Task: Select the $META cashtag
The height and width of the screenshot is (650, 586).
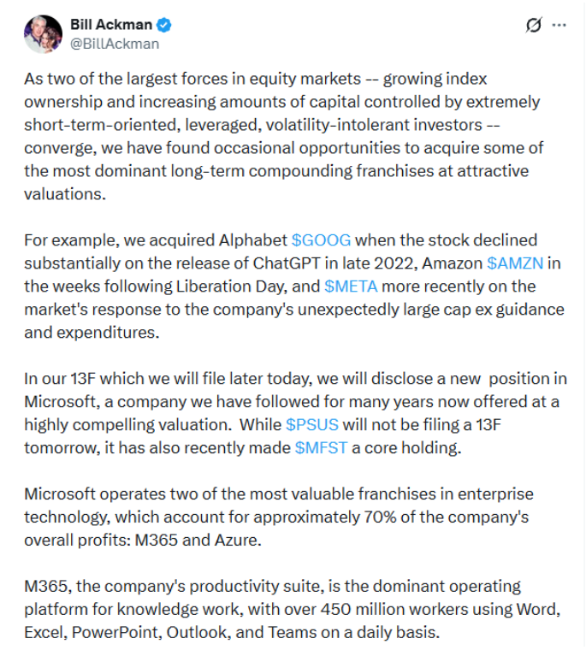Action: [351, 287]
